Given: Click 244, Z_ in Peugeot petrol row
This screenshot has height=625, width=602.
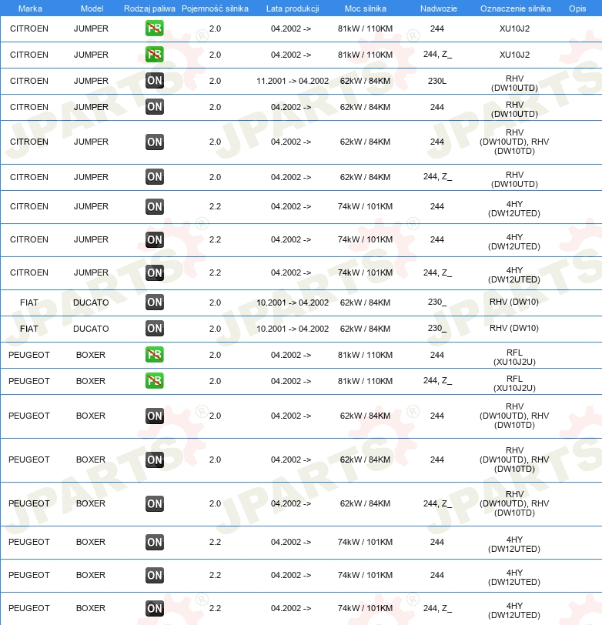Looking at the screenshot, I should [x=437, y=381].
